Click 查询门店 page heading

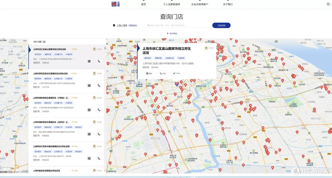point(172,17)
